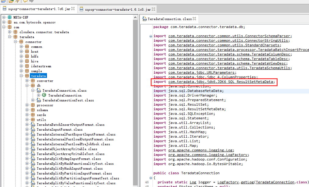Image resolution: width=309 pixels, height=187 pixels.
Task: Close the TeradataConnection.class editor tab
Action: coord(194,19)
